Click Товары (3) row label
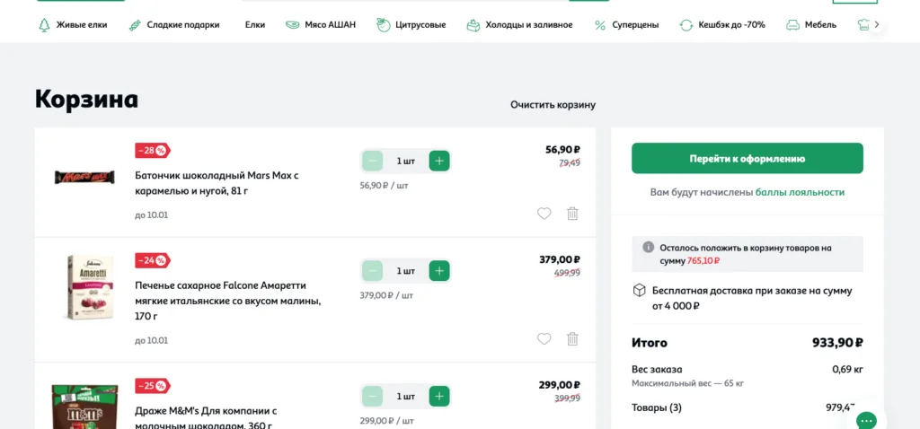 [x=657, y=407]
